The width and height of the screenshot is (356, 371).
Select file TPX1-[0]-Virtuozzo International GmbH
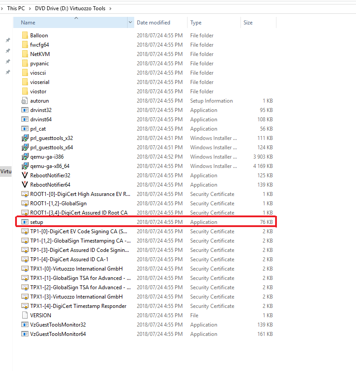[76, 268]
